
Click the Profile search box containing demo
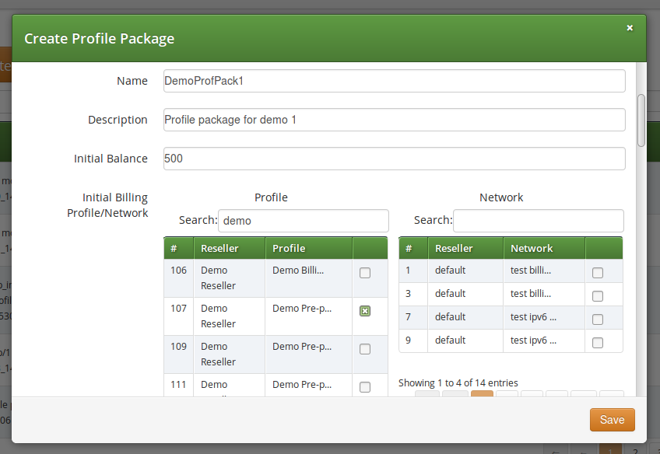(303, 221)
